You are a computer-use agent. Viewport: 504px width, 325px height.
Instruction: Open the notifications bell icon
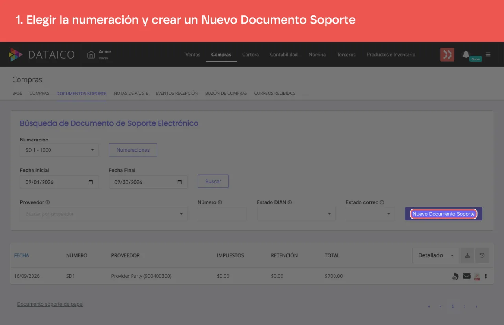click(466, 54)
